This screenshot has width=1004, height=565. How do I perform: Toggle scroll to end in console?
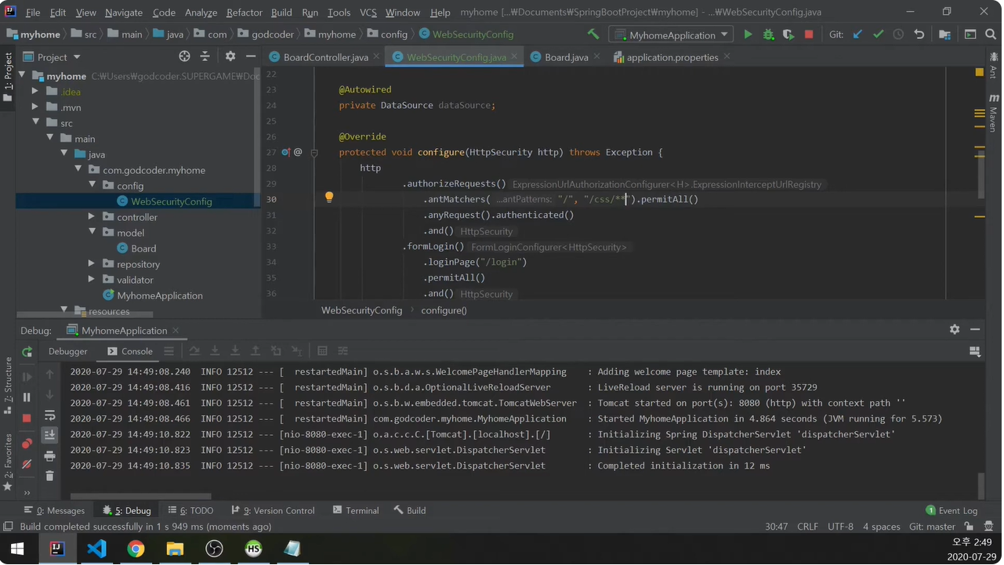pyautogui.click(x=49, y=435)
